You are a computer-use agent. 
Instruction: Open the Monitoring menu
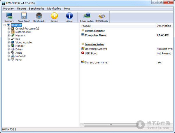(54, 8)
